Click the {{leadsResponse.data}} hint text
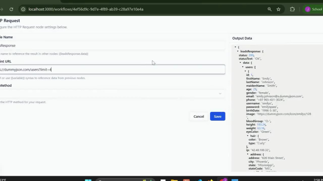 [x=74, y=54]
